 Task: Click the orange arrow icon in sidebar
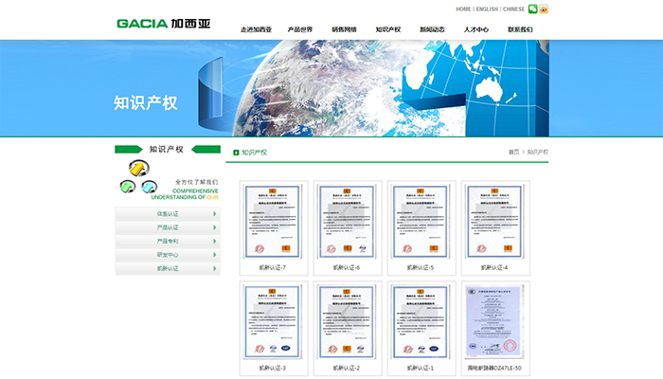pos(139,169)
